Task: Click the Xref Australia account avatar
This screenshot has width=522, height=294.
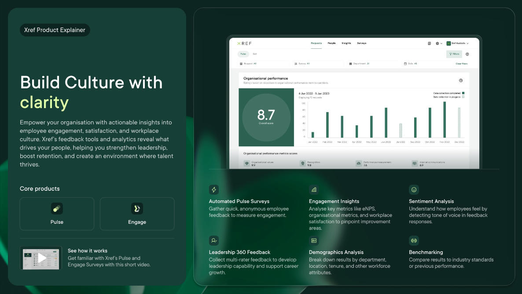Action: 448,43
